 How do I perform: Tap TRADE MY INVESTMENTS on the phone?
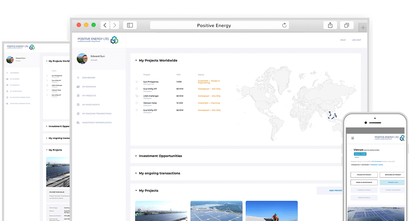click(x=364, y=183)
